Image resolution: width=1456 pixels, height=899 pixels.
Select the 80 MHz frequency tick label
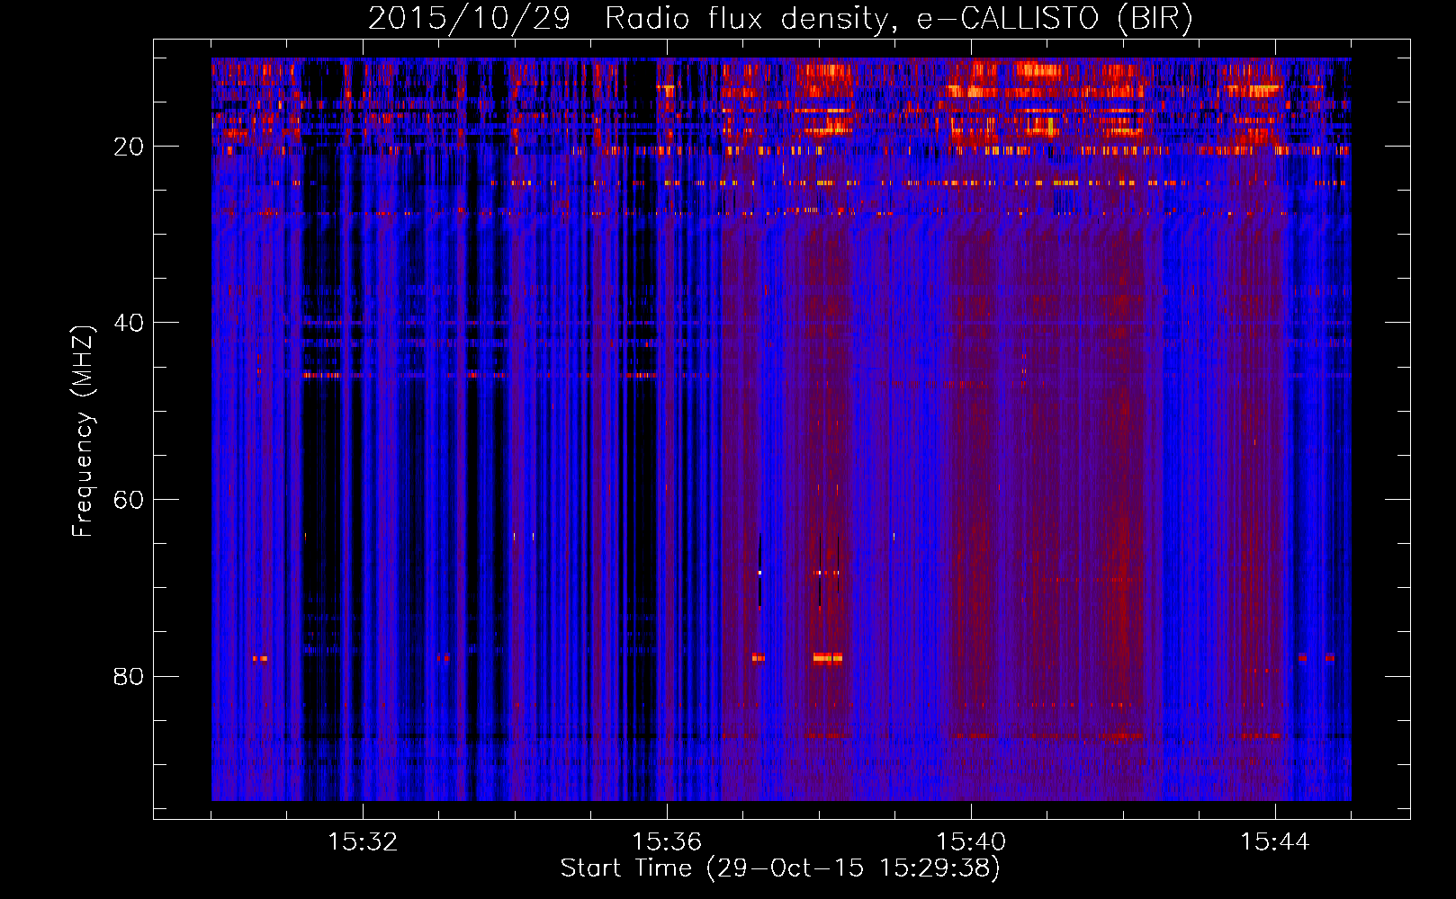coord(129,676)
